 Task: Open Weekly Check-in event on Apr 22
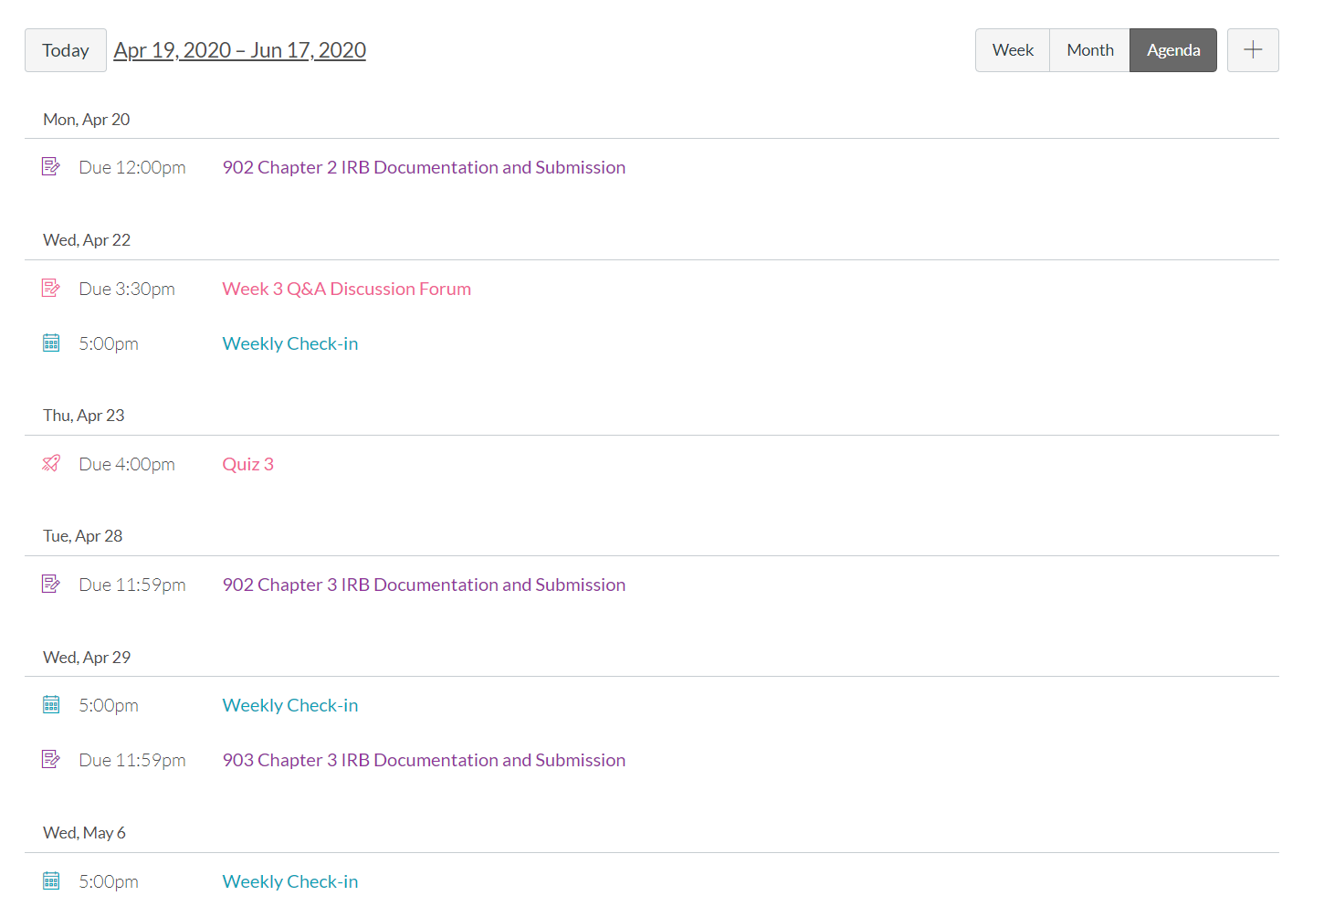(290, 343)
